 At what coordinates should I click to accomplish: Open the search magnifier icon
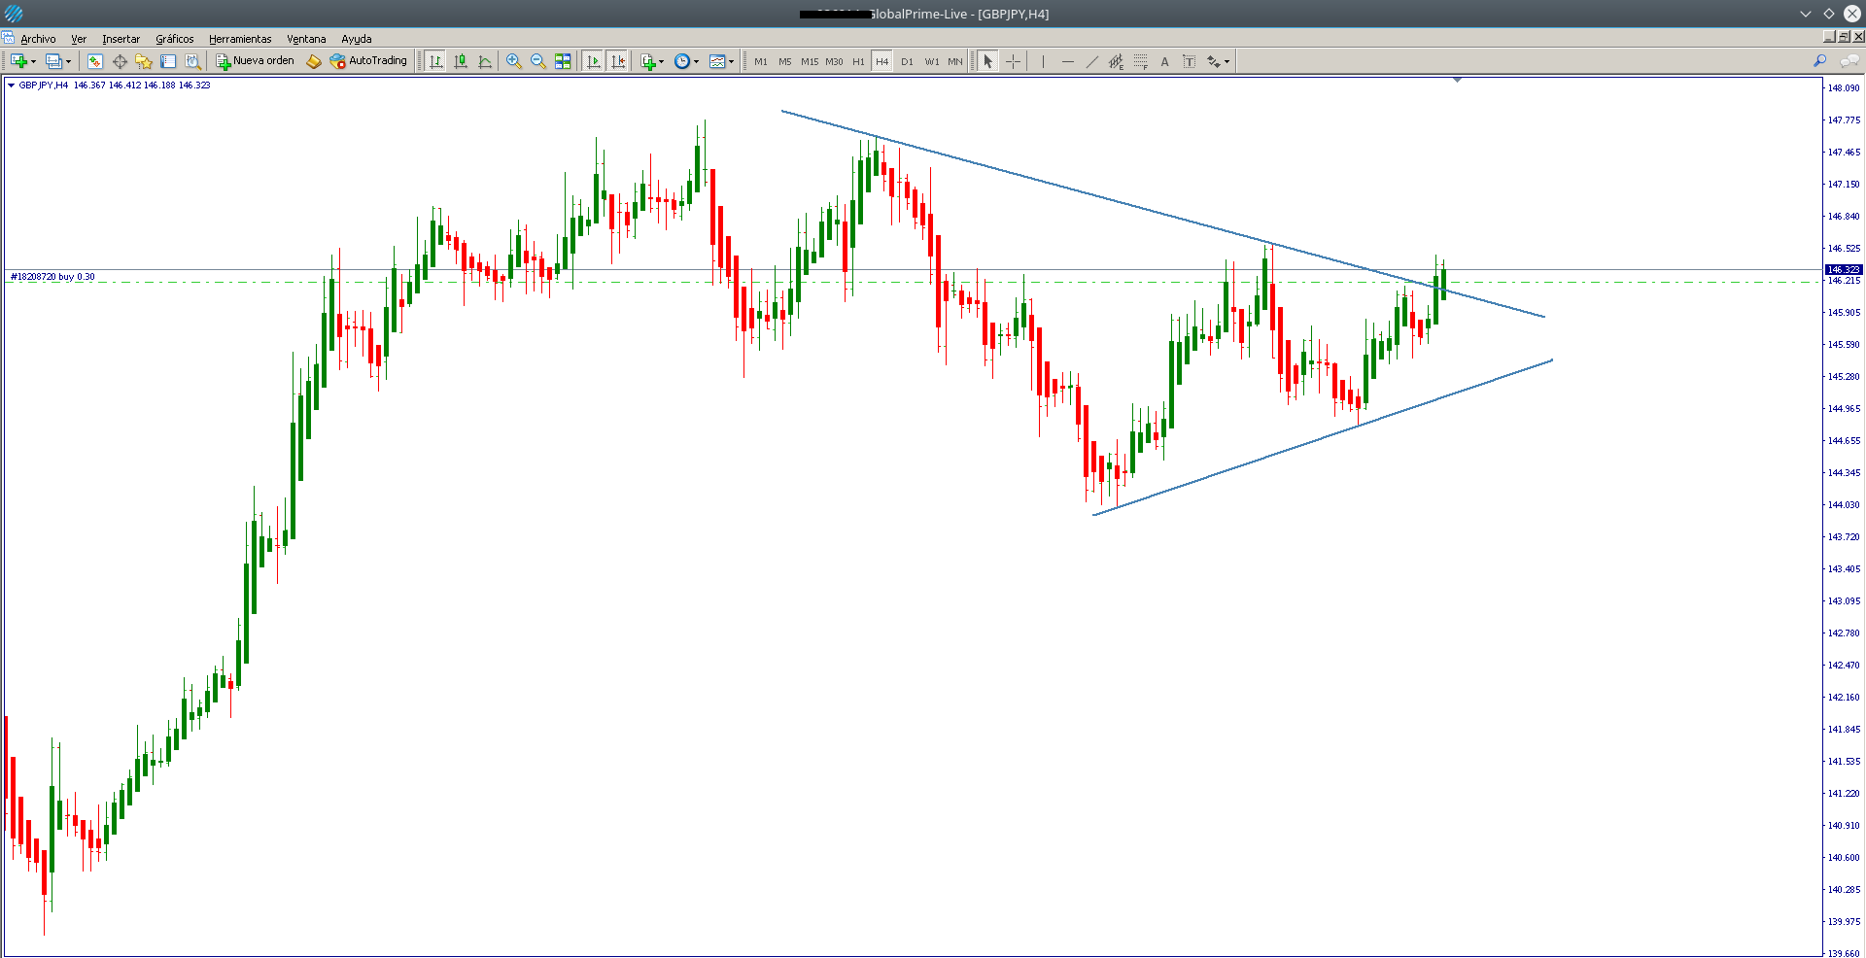(x=1820, y=61)
